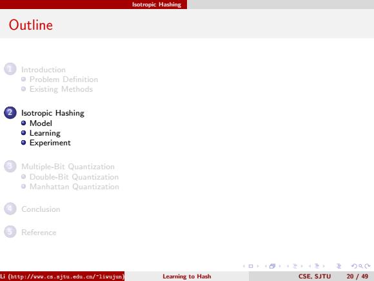Jump to the Conclusion section
Viewport: 374px width, 281px height.
pyautogui.click(x=41, y=209)
